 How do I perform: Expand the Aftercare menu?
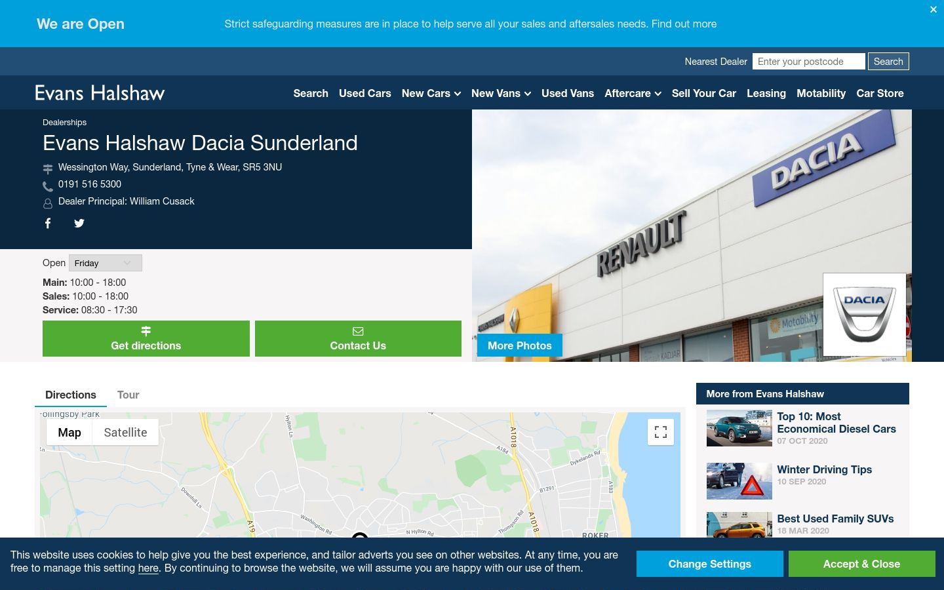click(x=633, y=93)
